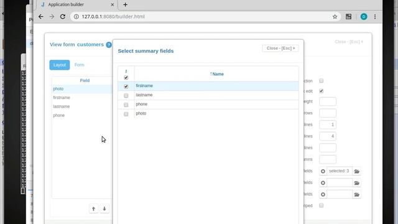The image size is (398, 224).
Task: Switch to the Layout tab
Action: pos(60,65)
